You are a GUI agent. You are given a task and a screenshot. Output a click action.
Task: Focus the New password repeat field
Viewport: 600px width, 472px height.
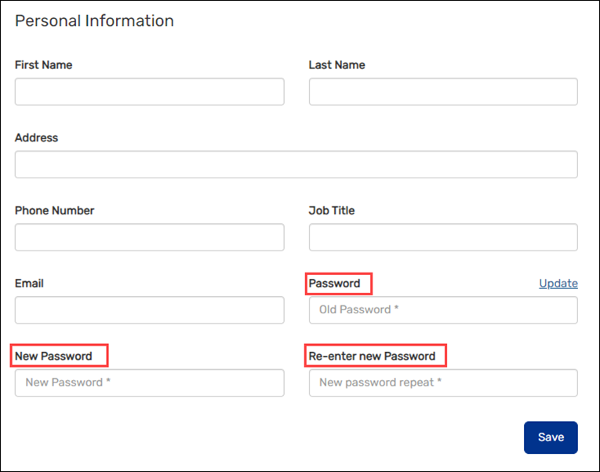tap(443, 382)
